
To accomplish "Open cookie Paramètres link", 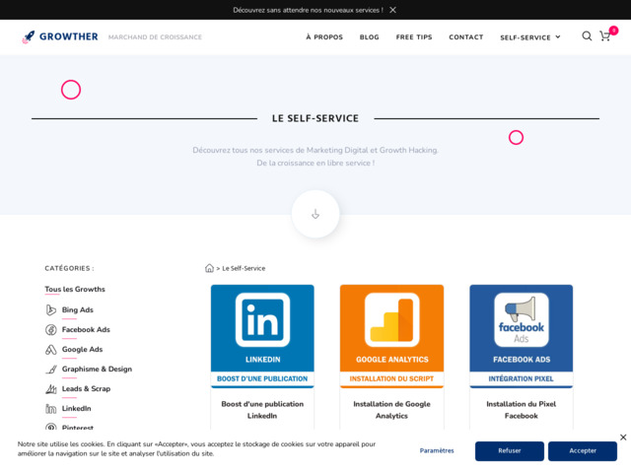I will coord(437,451).
